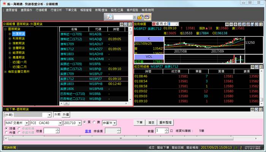
Task: Select the 市價 market price radio button
Action: [6, 133]
